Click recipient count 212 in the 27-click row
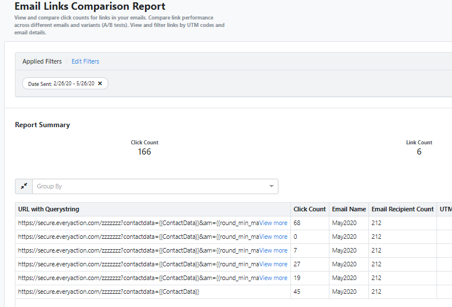This screenshot has height=307, width=452. pyautogui.click(x=376, y=264)
